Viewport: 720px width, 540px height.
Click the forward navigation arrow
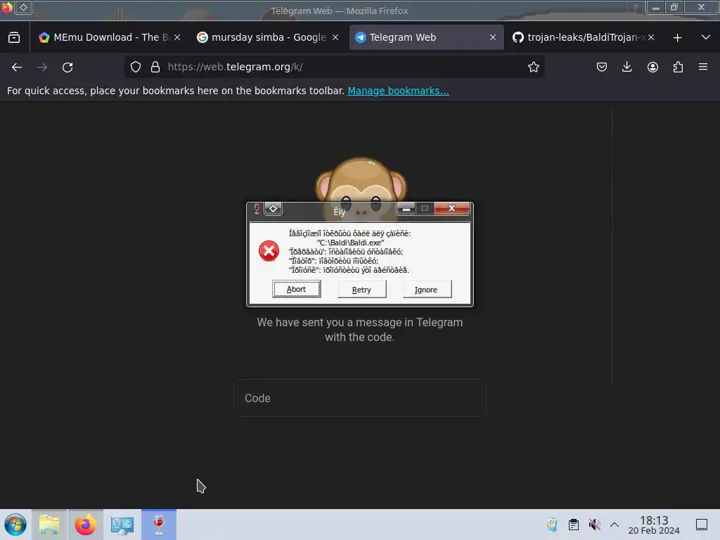(x=42, y=67)
